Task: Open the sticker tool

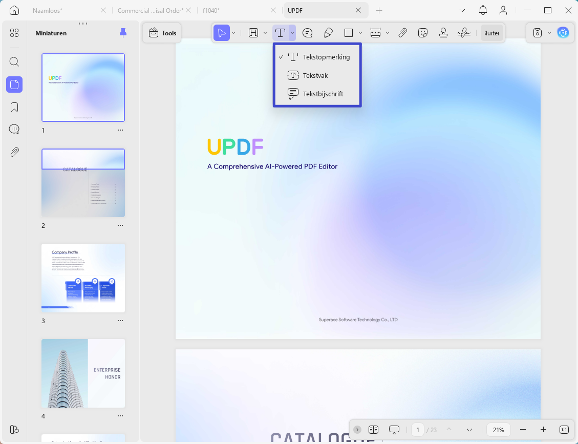Action: tap(423, 33)
